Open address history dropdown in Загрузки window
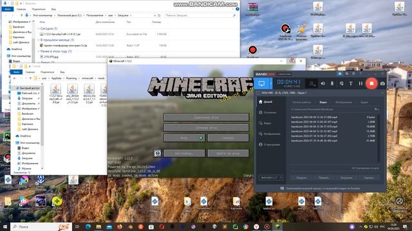The image size is (412, 231). (154, 15)
